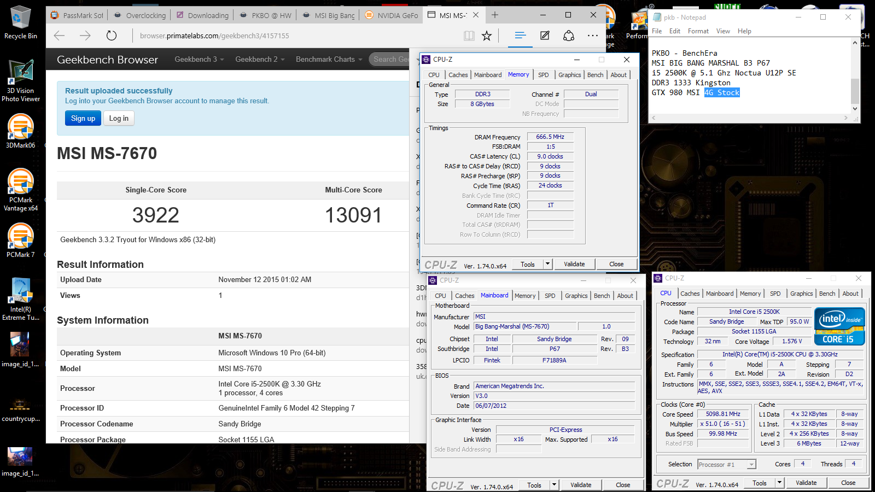Click Validate in CPU-Z CPU window
875x492 pixels.
click(x=806, y=483)
